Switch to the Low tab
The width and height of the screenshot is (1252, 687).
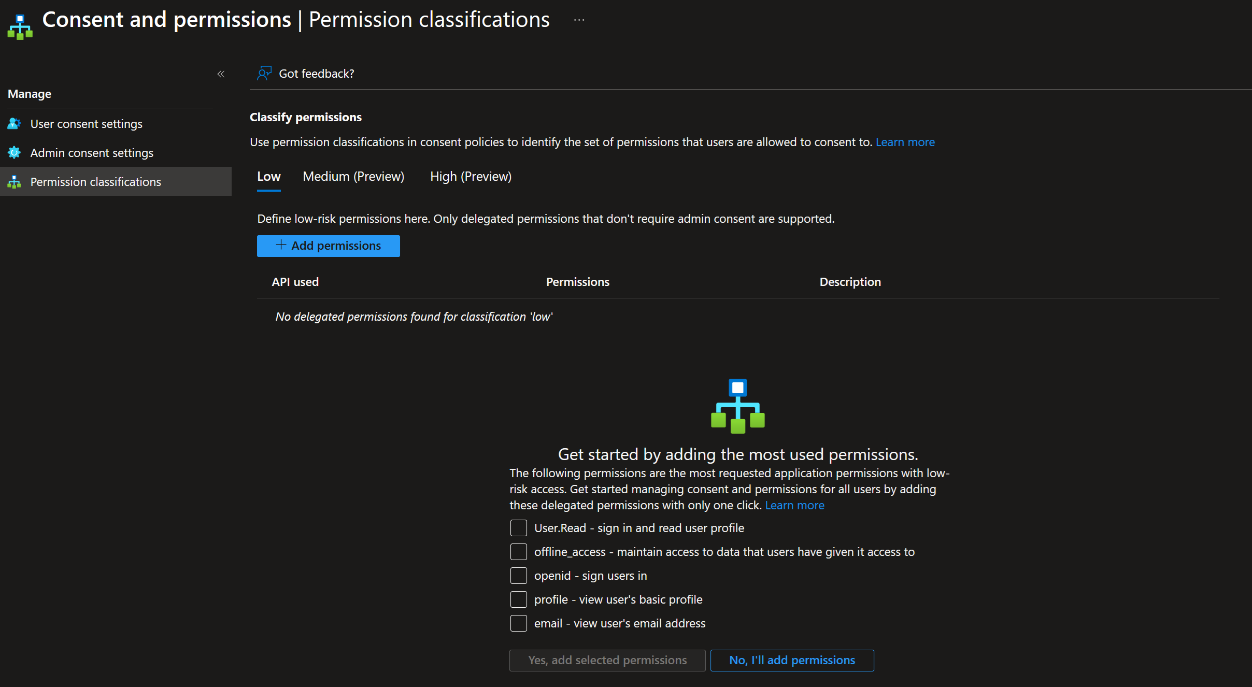(x=269, y=177)
